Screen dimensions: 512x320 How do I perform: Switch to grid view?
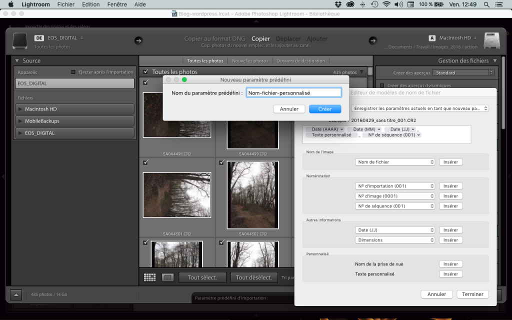(x=149, y=277)
